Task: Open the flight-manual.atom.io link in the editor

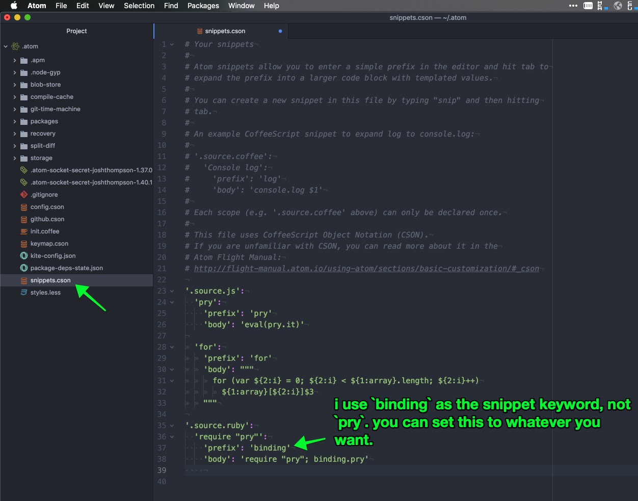Action: pyautogui.click(x=366, y=269)
